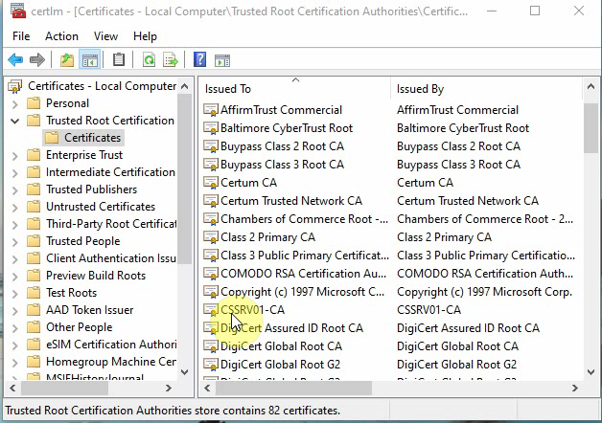
Task: Open the View menu
Action: (x=105, y=36)
